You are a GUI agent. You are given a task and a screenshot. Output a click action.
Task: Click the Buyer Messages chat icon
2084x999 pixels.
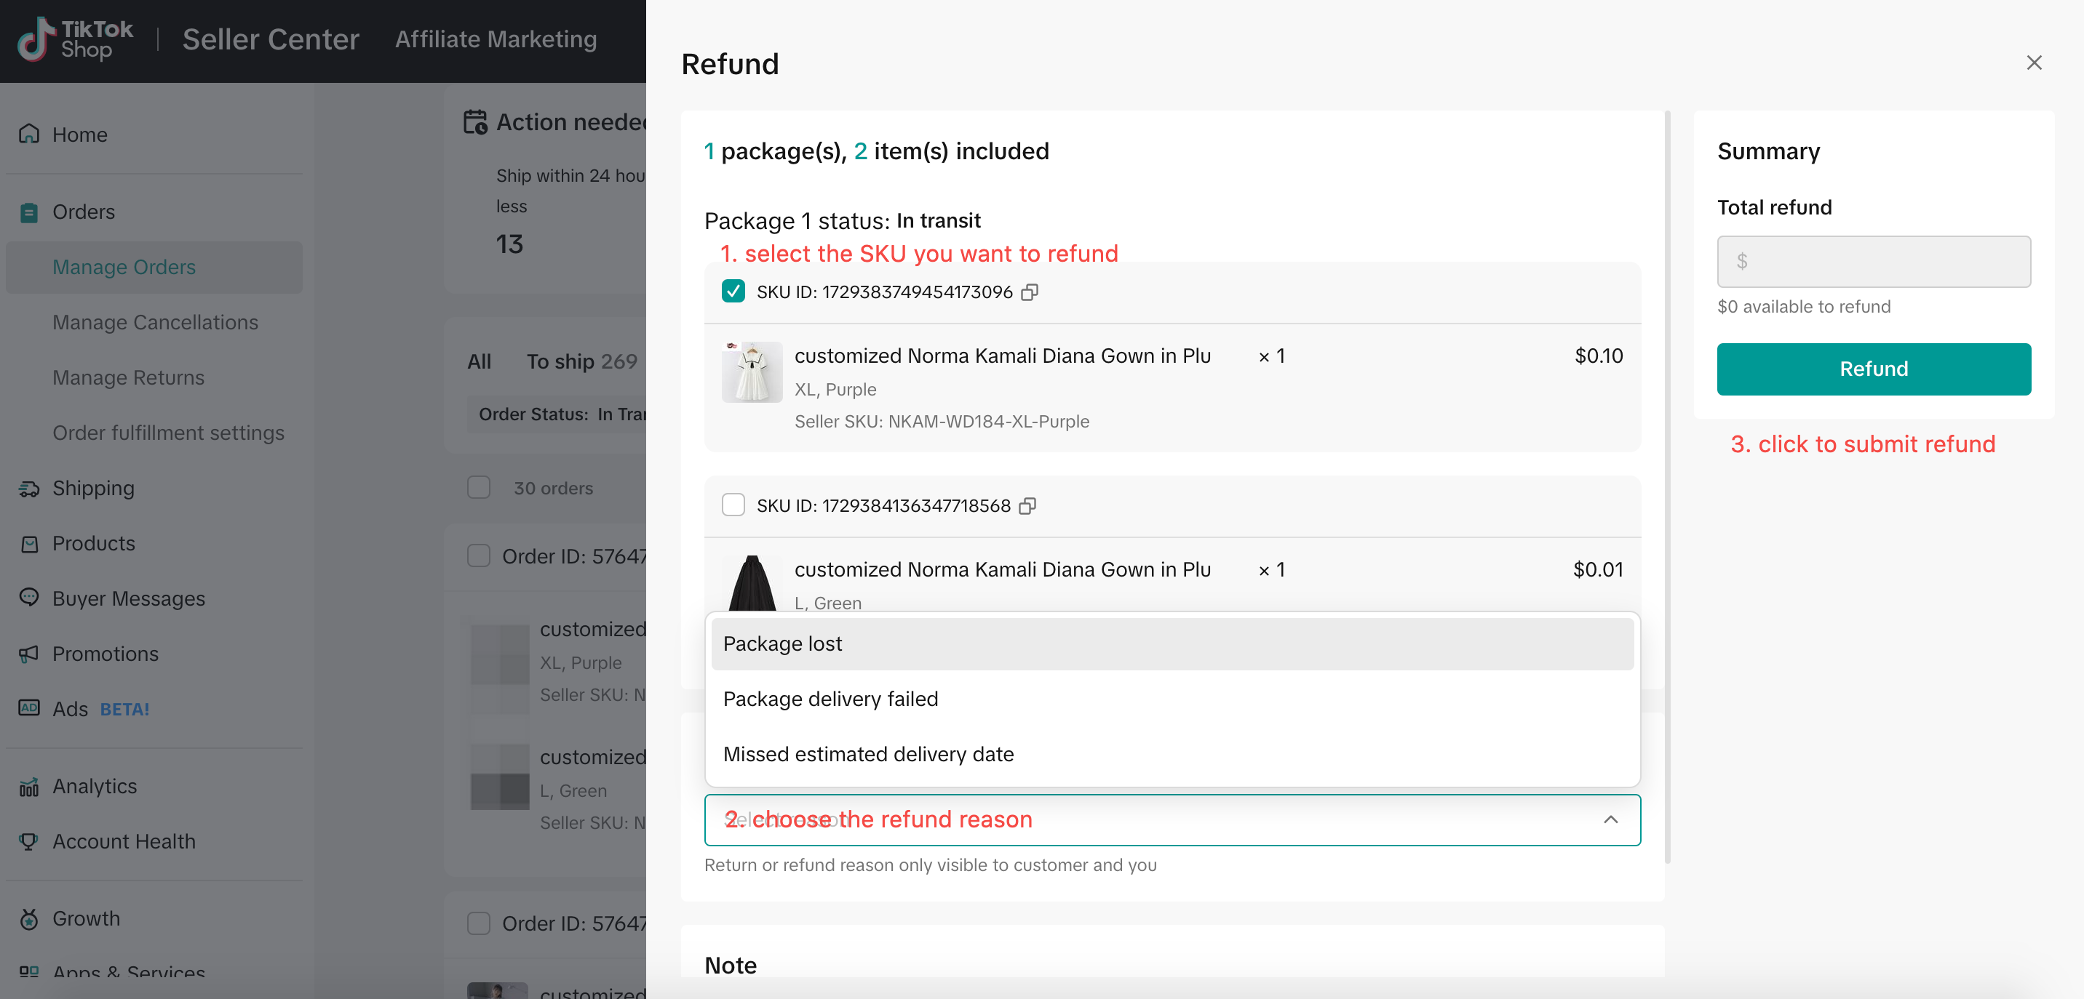(x=29, y=598)
